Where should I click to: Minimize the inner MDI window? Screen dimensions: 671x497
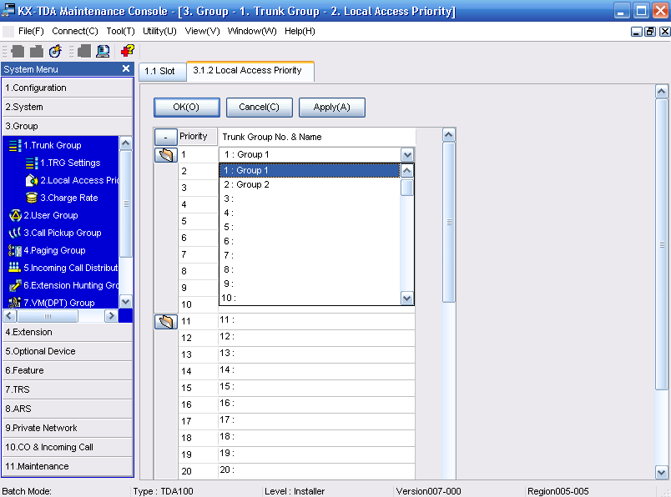tap(636, 32)
